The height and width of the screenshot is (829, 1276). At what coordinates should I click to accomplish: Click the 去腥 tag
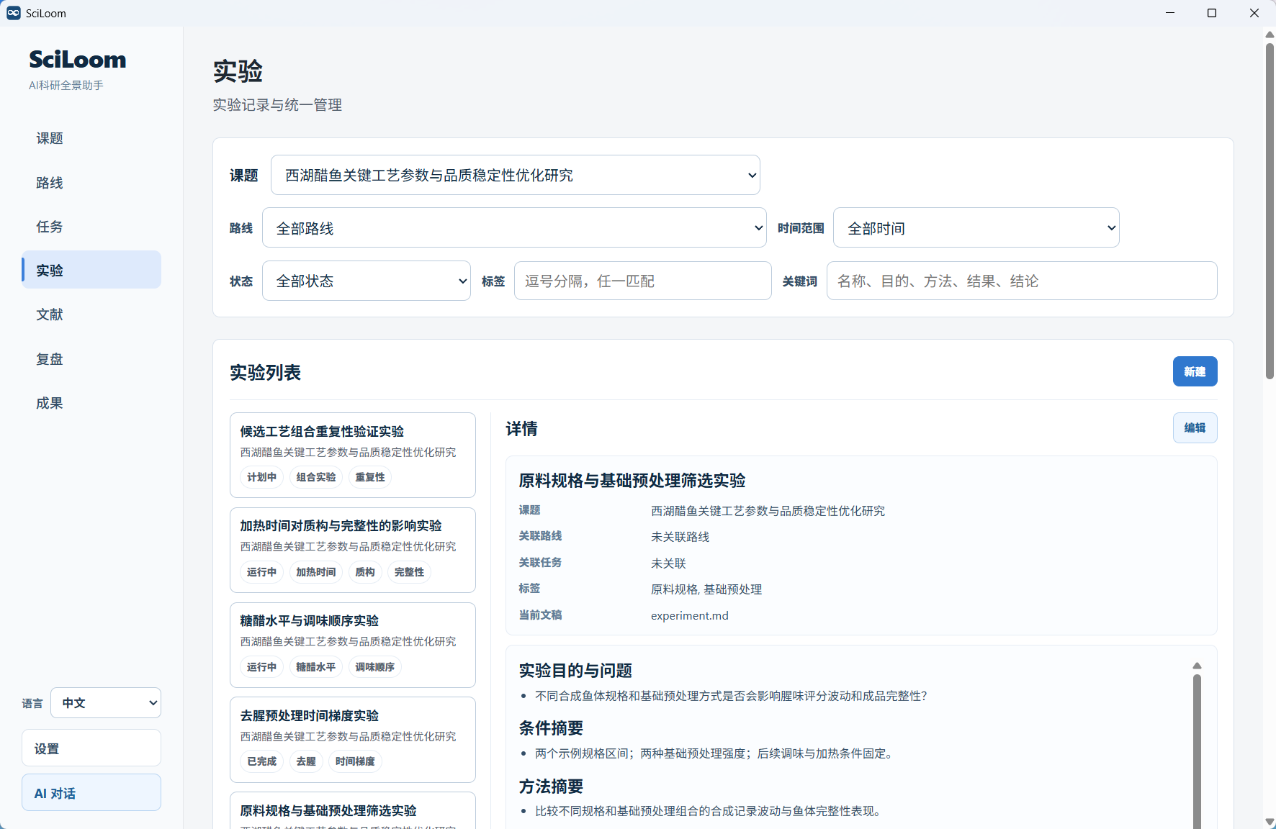[x=306, y=761]
